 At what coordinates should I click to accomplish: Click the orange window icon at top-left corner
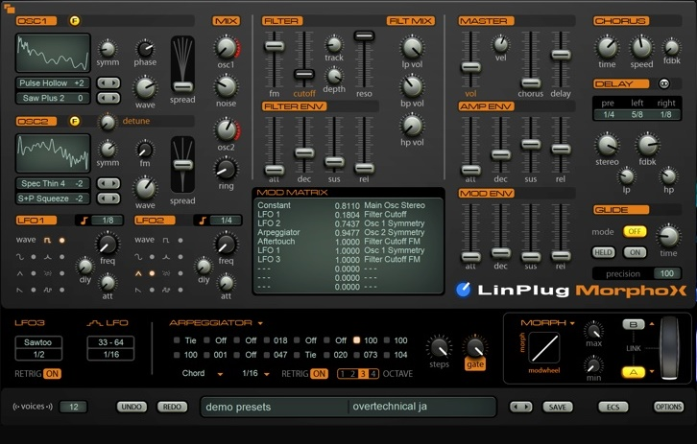[x=9, y=8]
